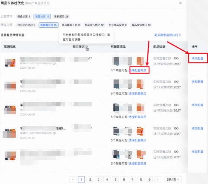Click the 商品数据 column header
This screenshot has height=184, width=208.
[x=159, y=47]
